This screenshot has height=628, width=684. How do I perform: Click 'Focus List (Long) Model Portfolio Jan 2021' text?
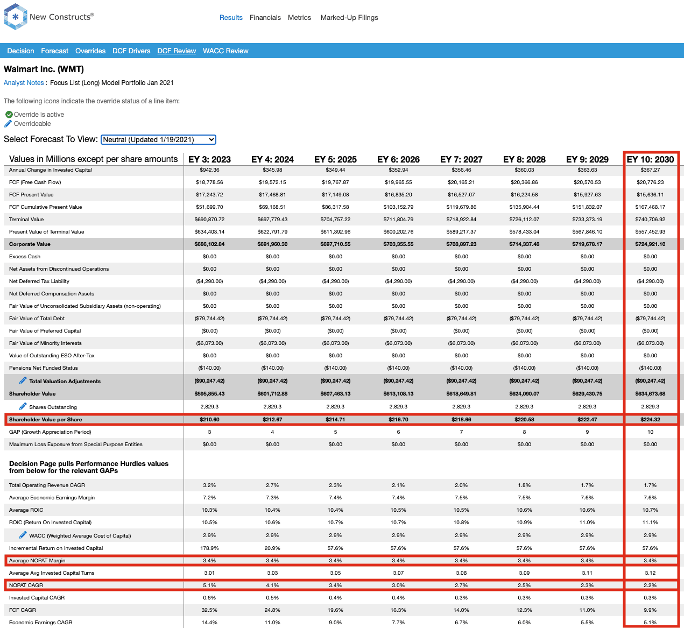click(112, 83)
